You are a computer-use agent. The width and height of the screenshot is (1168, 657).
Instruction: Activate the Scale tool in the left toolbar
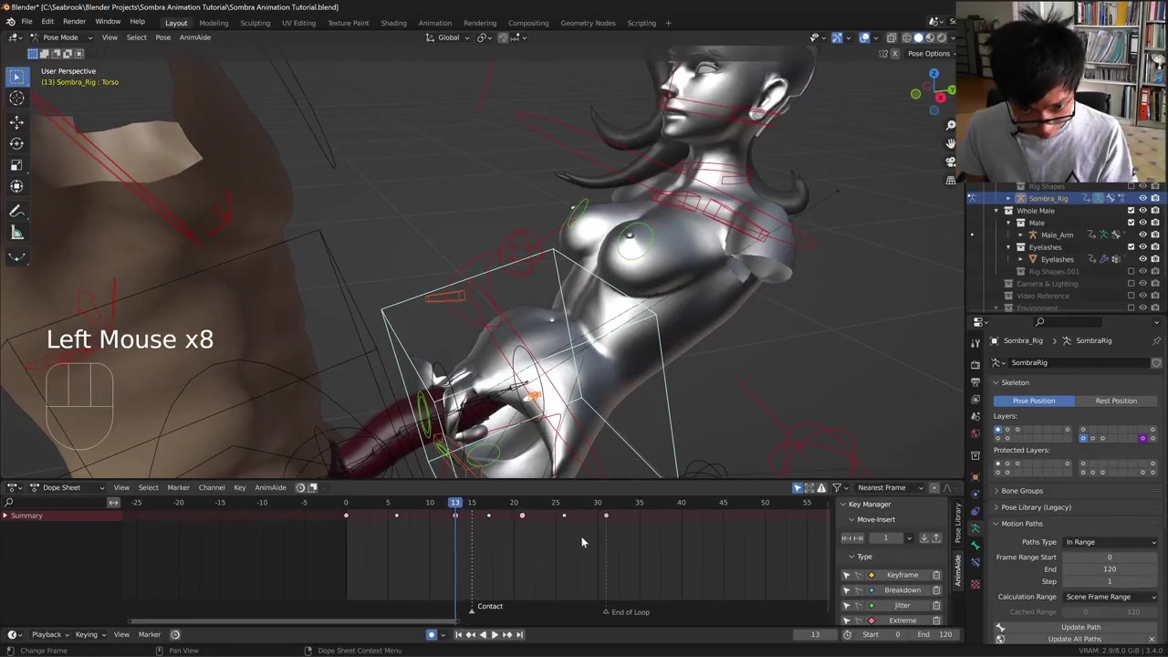16,165
